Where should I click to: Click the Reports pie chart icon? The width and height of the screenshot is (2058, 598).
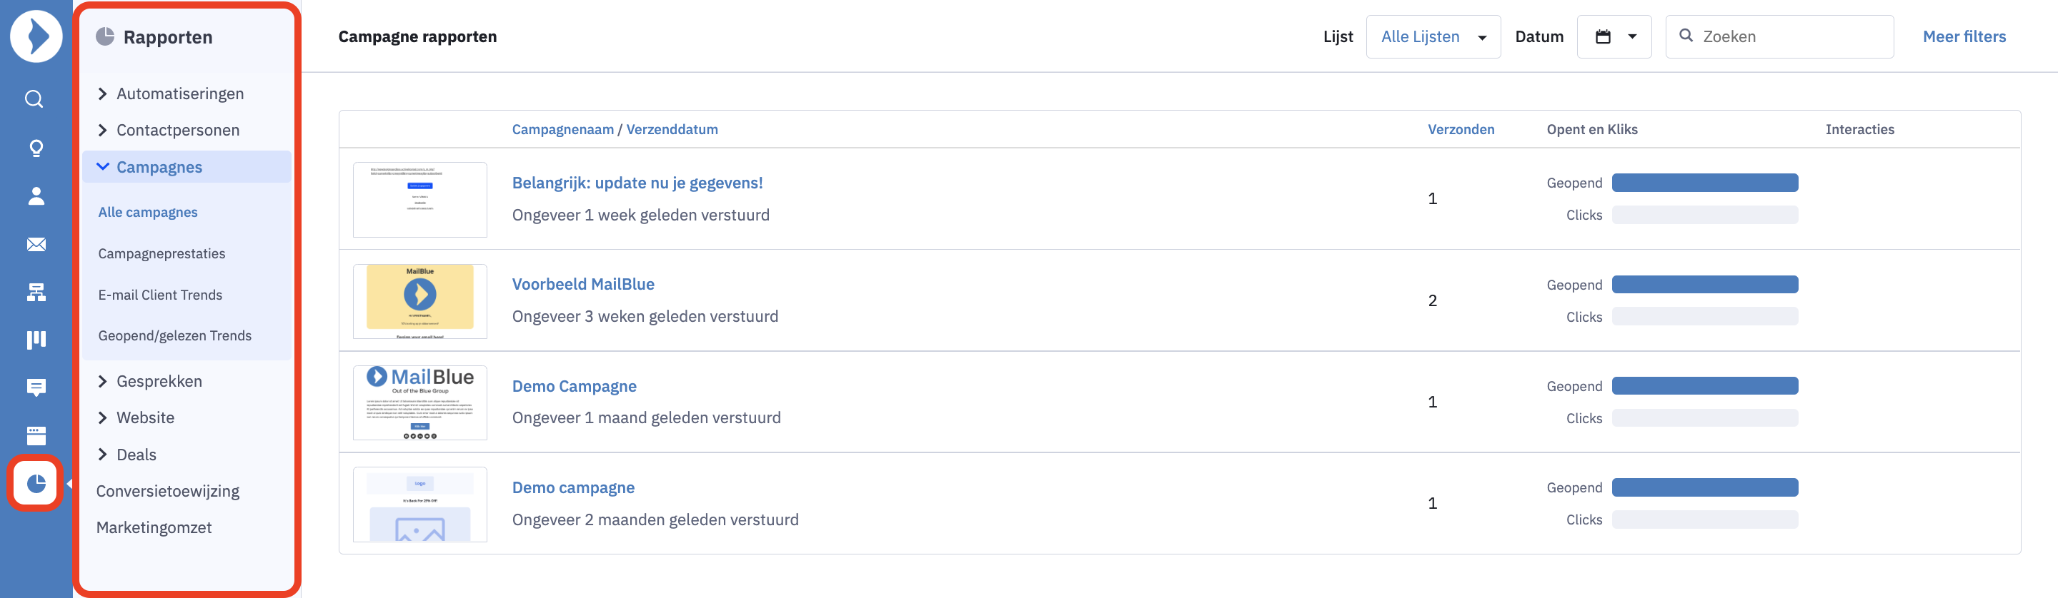point(36,483)
